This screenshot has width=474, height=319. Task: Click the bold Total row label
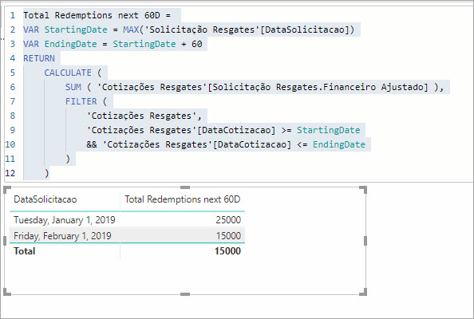coord(25,251)
